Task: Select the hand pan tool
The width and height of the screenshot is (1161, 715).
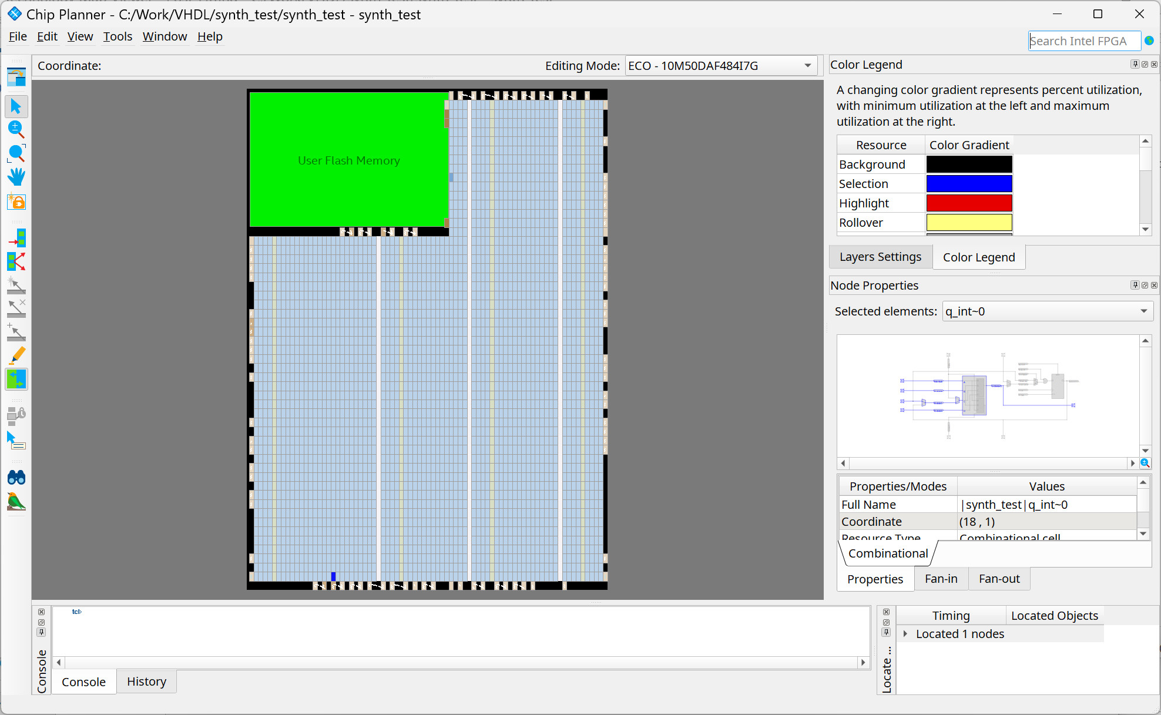Action: (x=16, y=177)
